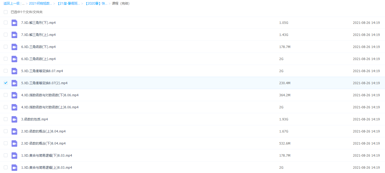Screen dimensions: 385x173
Task: Check the box for 7.XD.解三角形(上).mp4
Action: [6, 35]
